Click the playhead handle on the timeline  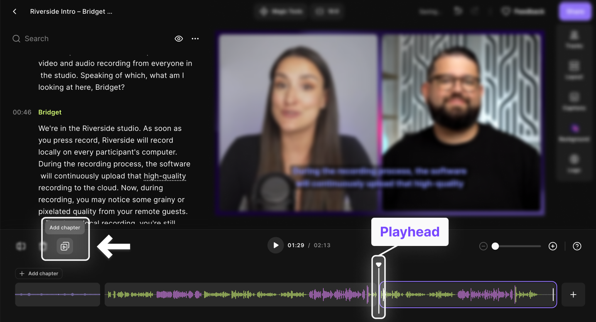(378, 265)
